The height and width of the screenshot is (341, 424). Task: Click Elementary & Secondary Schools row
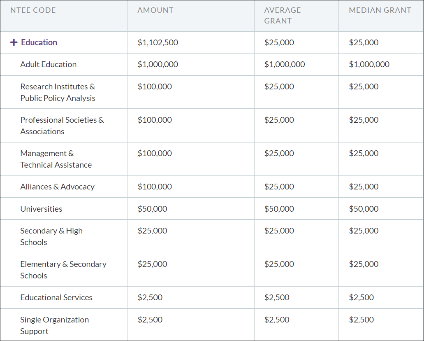pos(63,270)
